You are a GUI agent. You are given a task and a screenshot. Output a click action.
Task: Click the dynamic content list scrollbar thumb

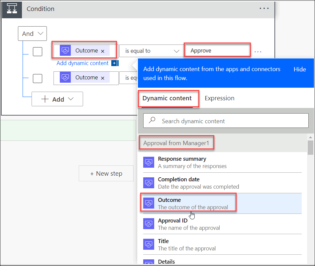[x=311, y=147]
